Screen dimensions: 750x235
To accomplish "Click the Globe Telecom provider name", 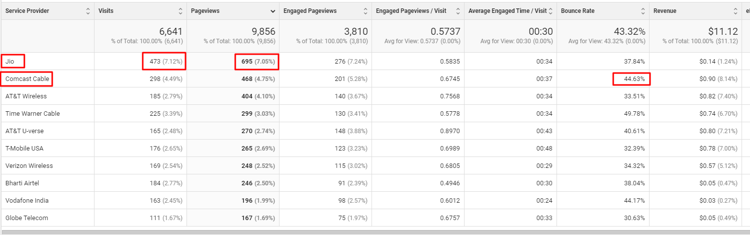I will click(x=27, y=218).
